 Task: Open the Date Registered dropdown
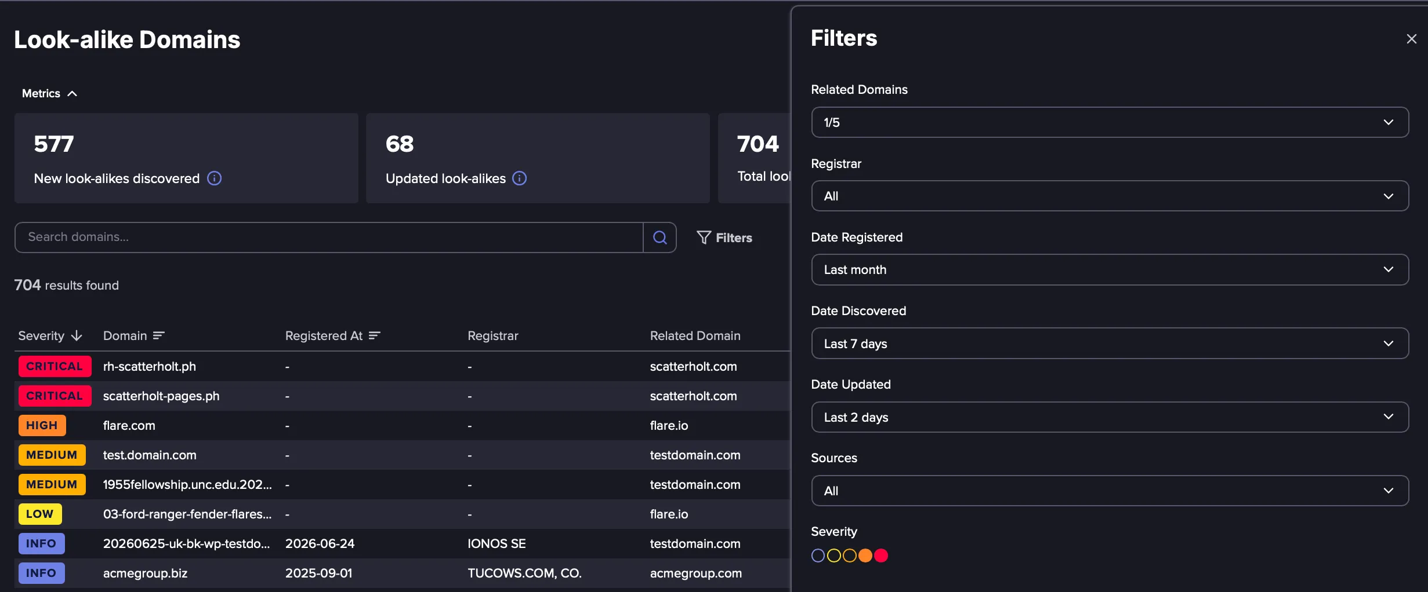[x=1110, y=270]
